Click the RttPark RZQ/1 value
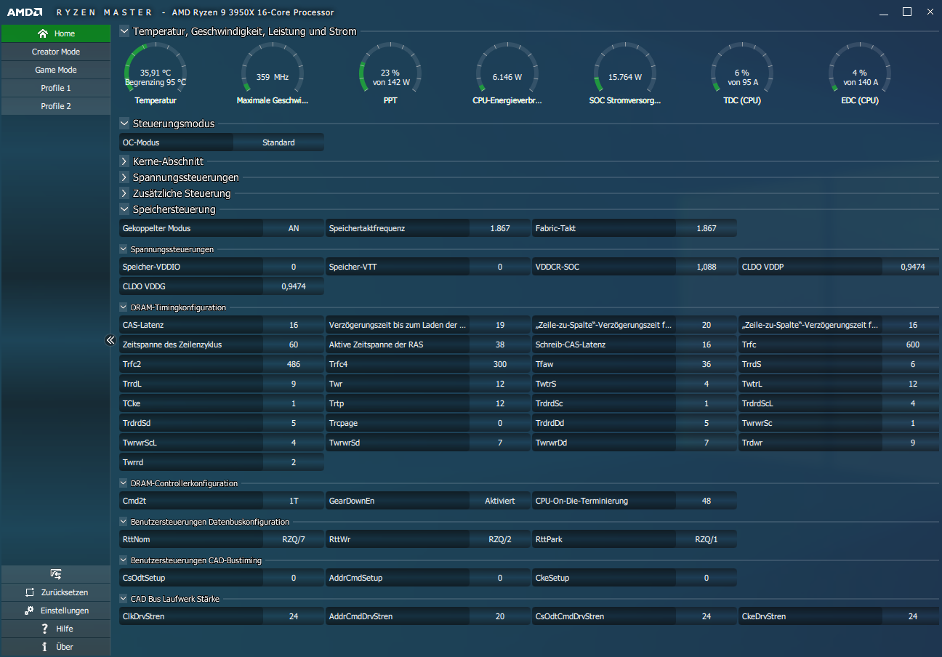Image resolution: width=942 pixels, height=657 pixels. (706, 539)
